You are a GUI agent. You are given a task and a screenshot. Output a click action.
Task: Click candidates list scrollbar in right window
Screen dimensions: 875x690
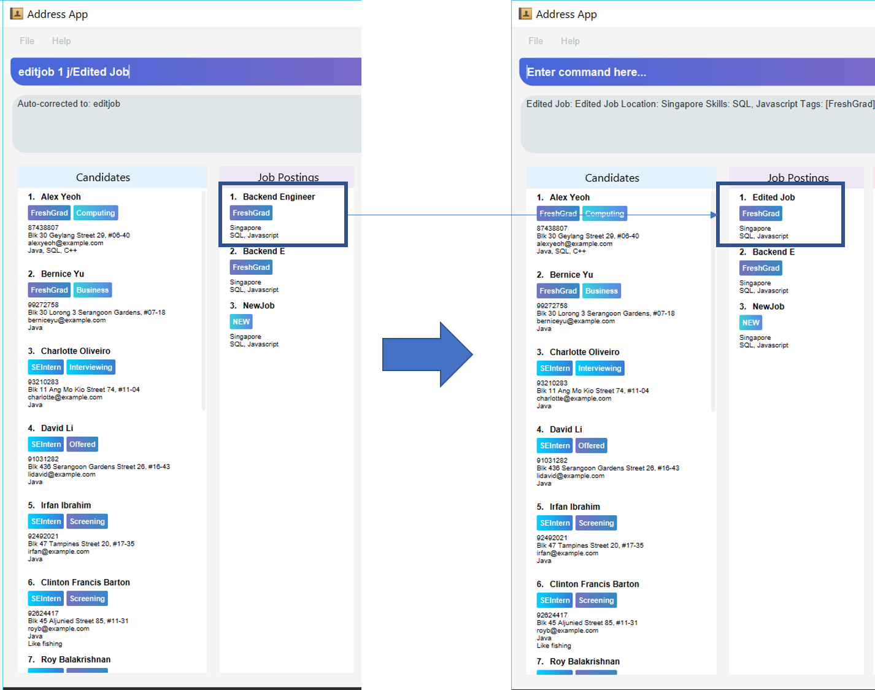coord(712,301)
